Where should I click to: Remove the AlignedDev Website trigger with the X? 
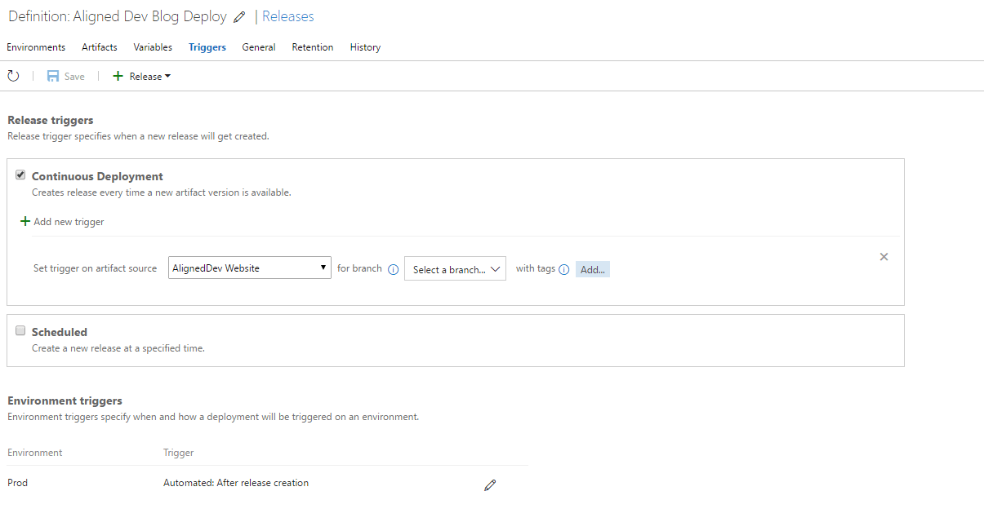884,256
